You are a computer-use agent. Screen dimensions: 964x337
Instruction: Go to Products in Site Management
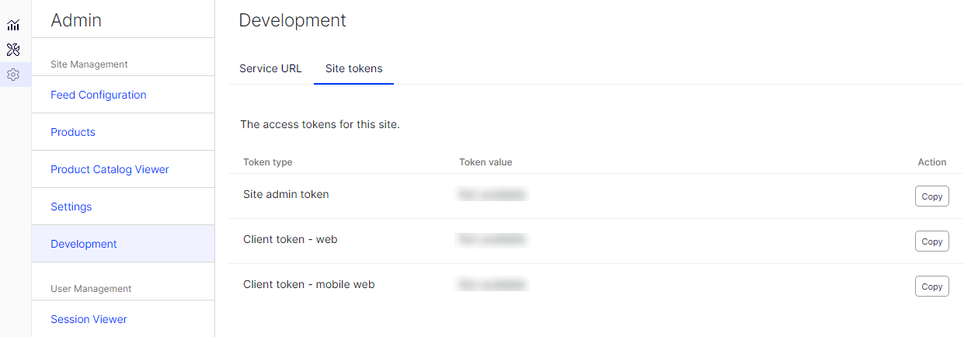(73, 132)
